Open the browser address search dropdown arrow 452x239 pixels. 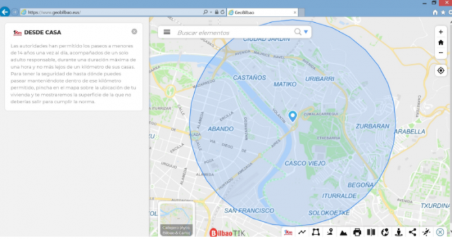(x=211, y=12)
